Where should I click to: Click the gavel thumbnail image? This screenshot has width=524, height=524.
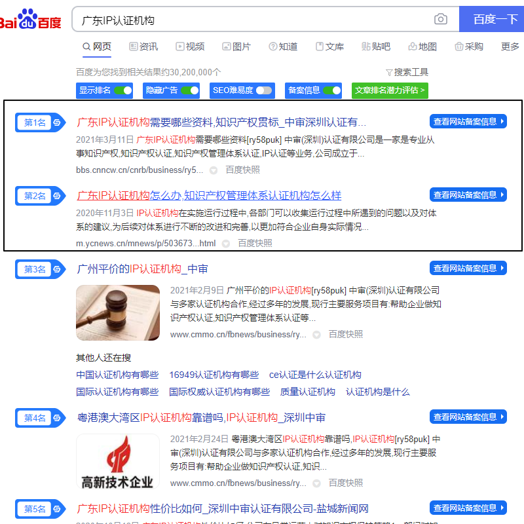pos(118,313)
